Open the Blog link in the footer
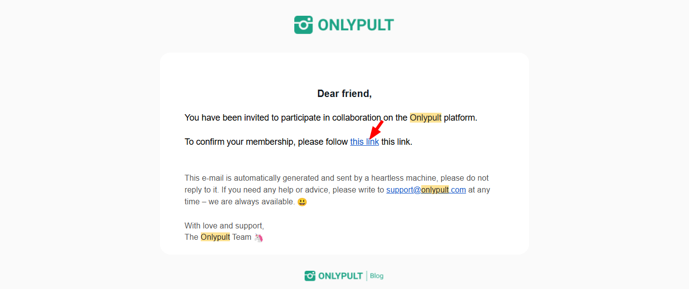This screenshot has height=289, width=689. point(376,276)
